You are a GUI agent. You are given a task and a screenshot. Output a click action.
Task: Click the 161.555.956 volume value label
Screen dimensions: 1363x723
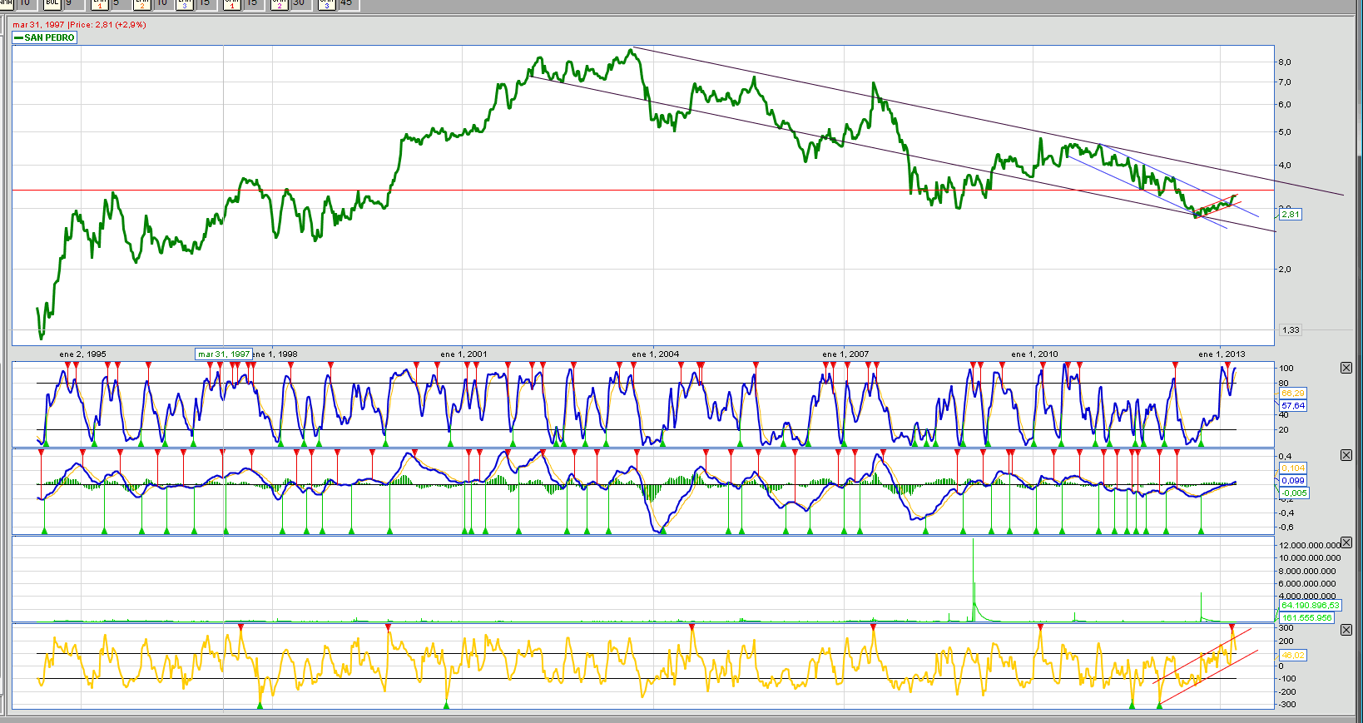pos(1306,618)
